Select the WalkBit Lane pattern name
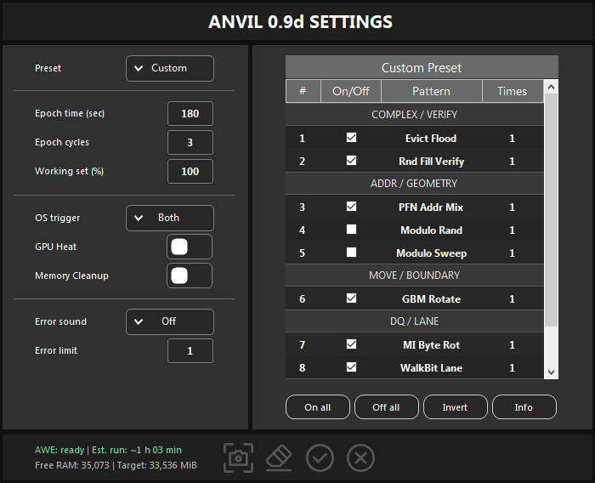This screenshot has width=595, height=483. (432, 368)
